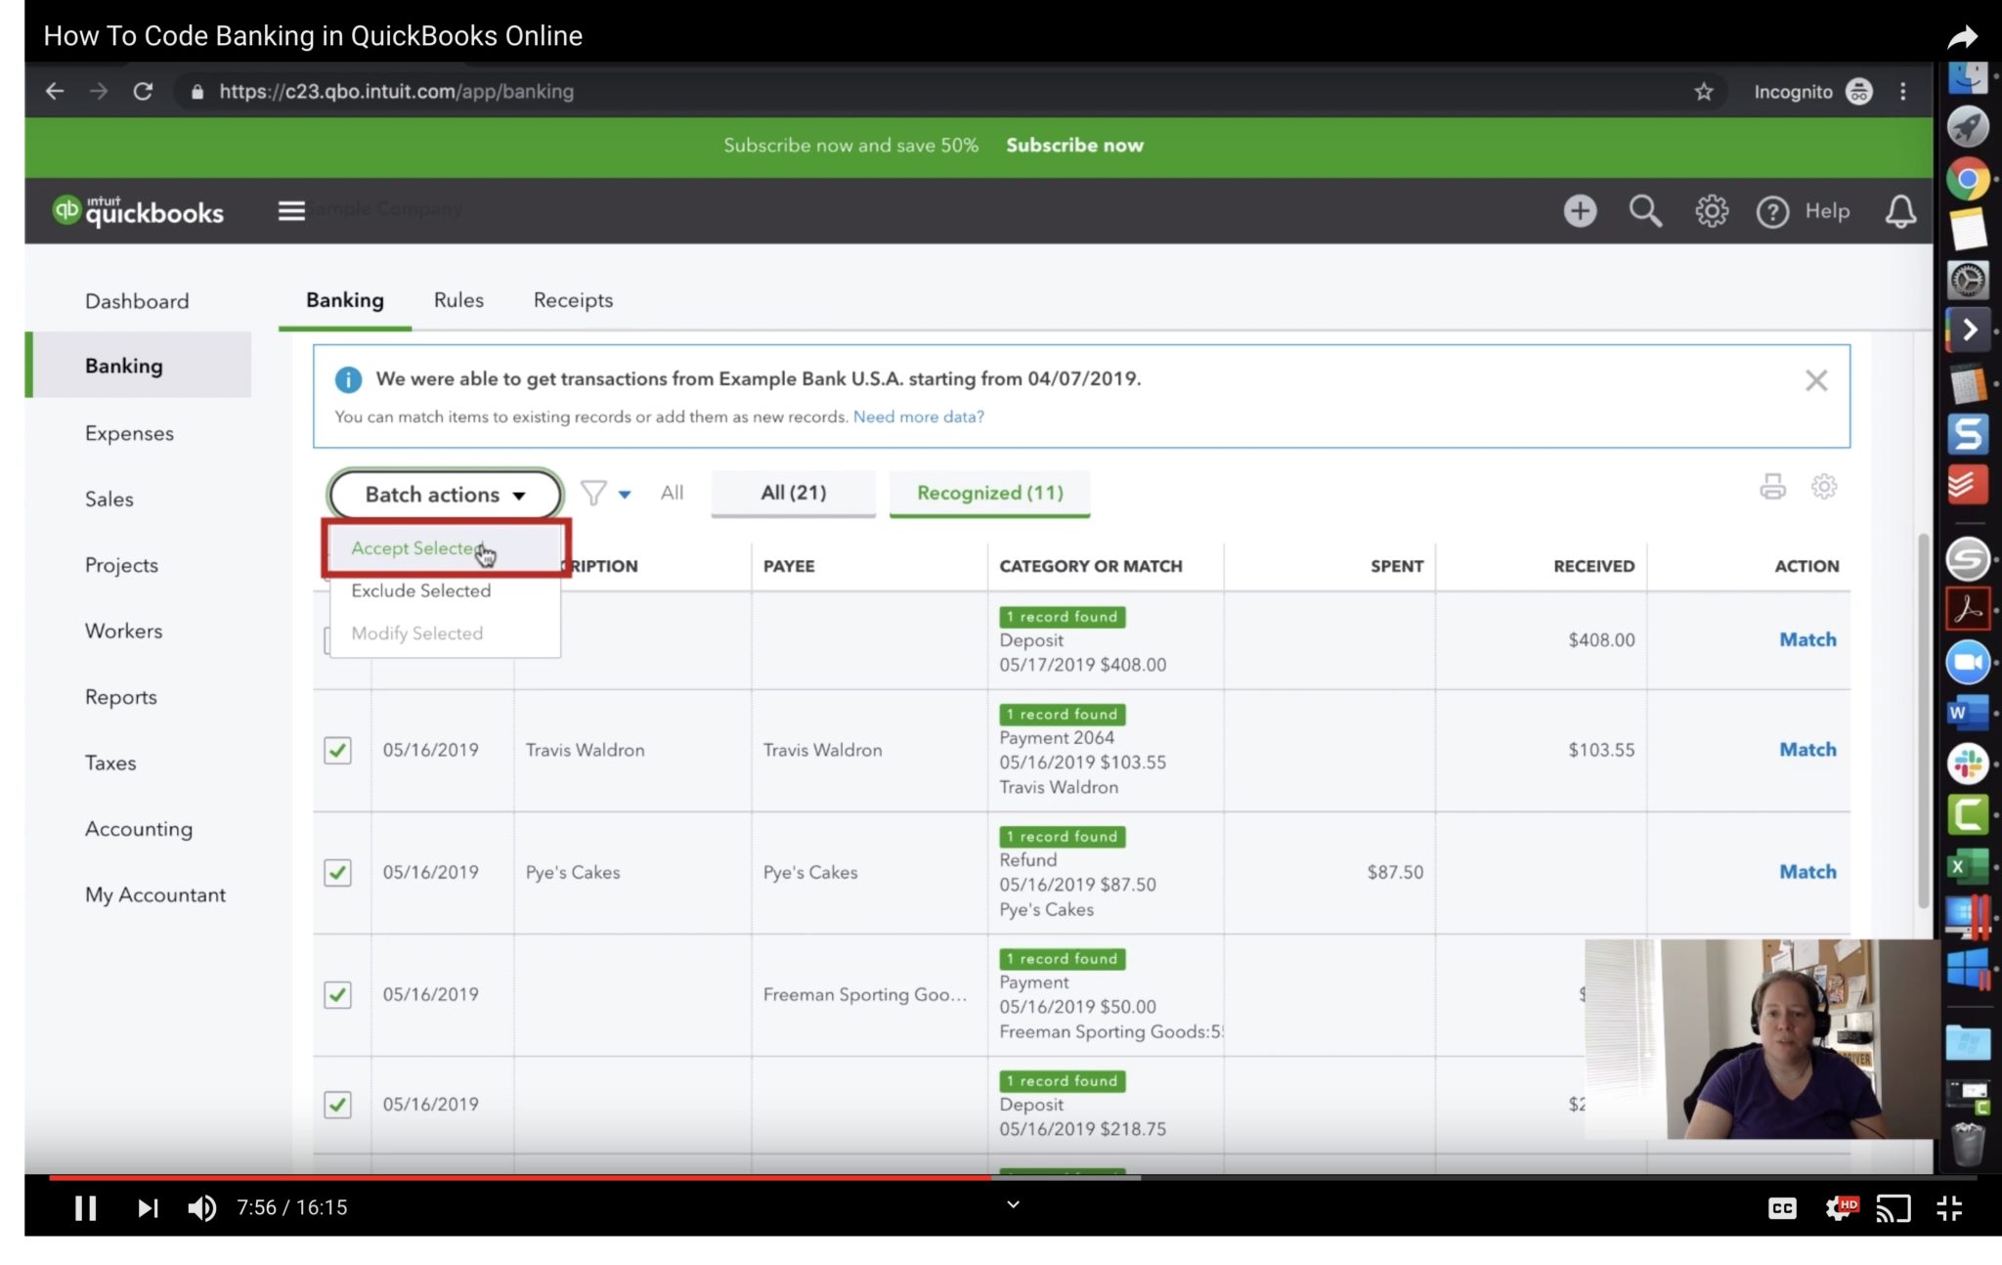Screen dimensions: 2002x1265
Task: Open Reports in left navigation
Action: click(120, 697)
